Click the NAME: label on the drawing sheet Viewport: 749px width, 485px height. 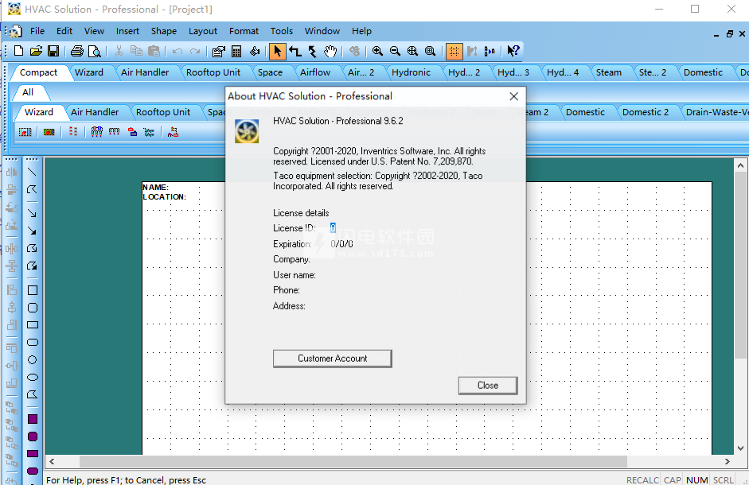[156, 187]
